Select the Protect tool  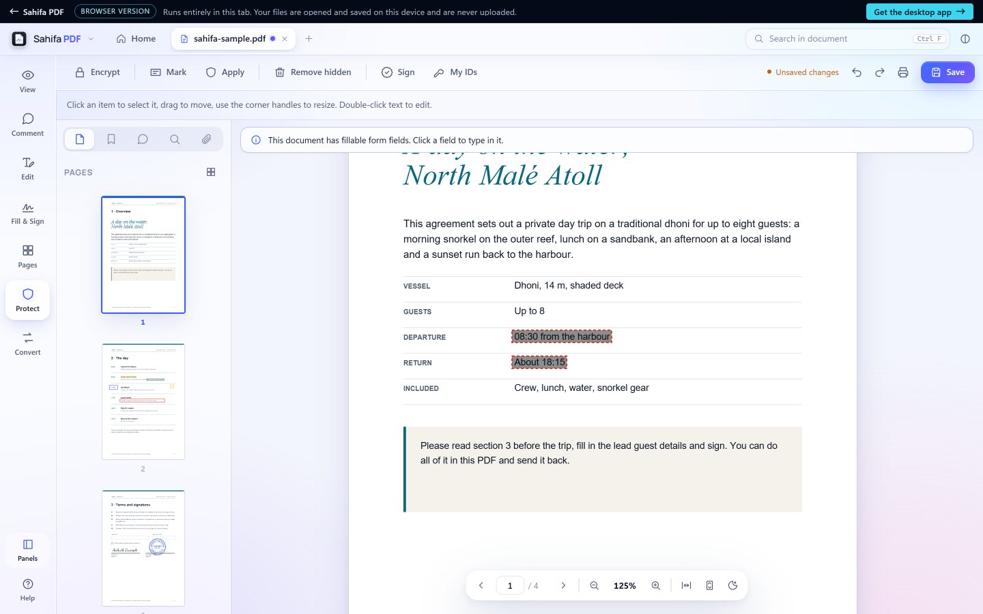(x=27, y=299)
